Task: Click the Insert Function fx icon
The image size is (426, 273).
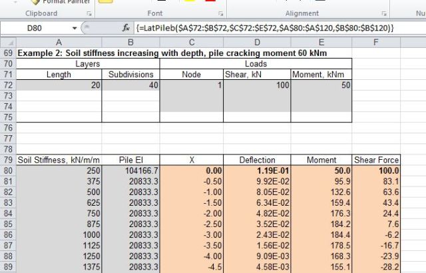Action: point(125,29)
